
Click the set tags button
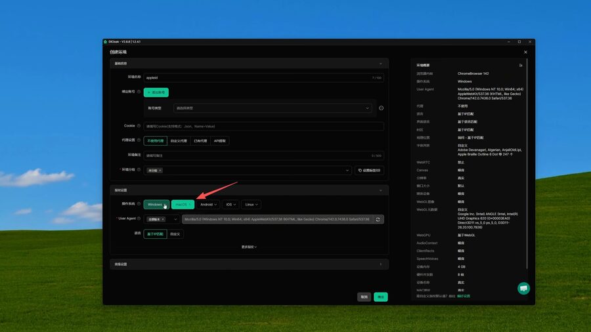(x=369, y=171)
